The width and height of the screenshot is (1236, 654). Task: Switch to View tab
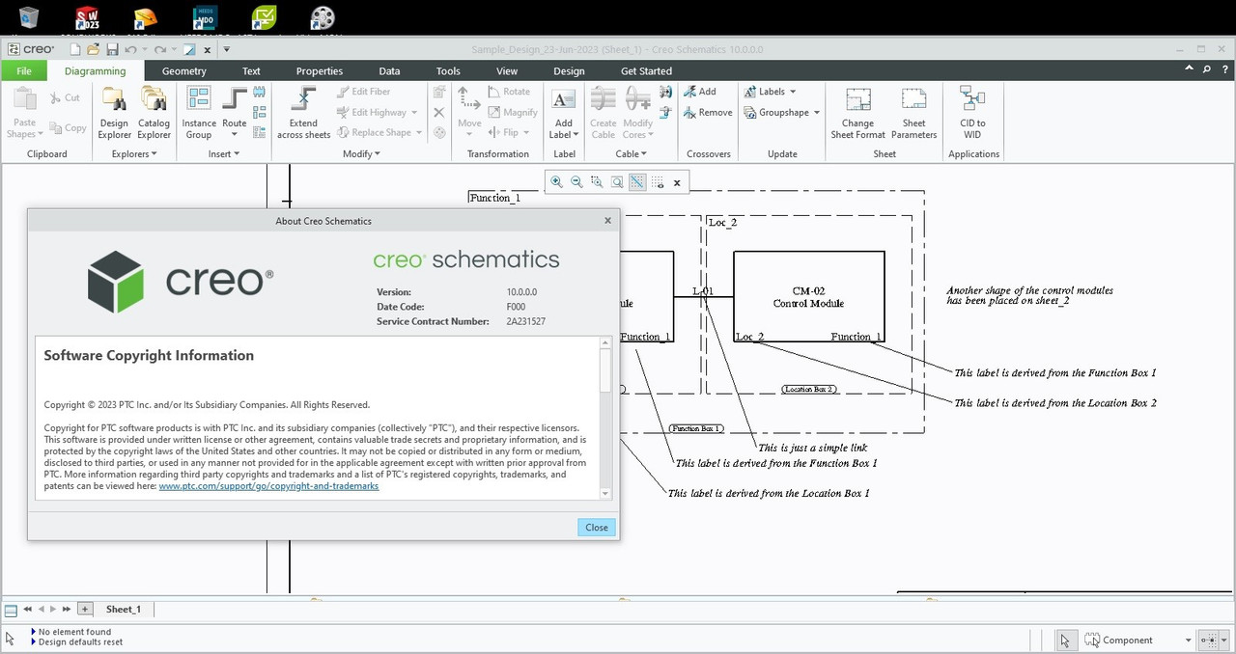pos(507,70)
